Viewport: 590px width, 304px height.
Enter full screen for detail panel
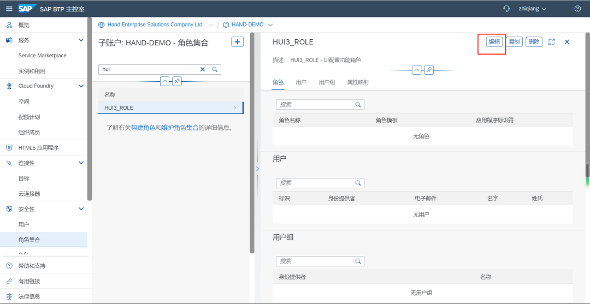[x=552, y=41]
